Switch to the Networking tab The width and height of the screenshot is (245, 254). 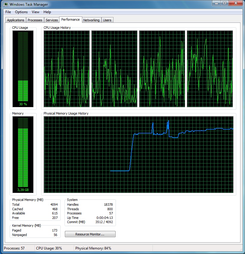point(91,20)
